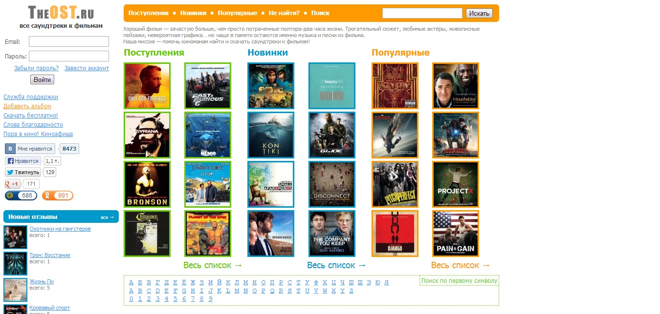Click the Google +1 button

click(x=13, y=184)
